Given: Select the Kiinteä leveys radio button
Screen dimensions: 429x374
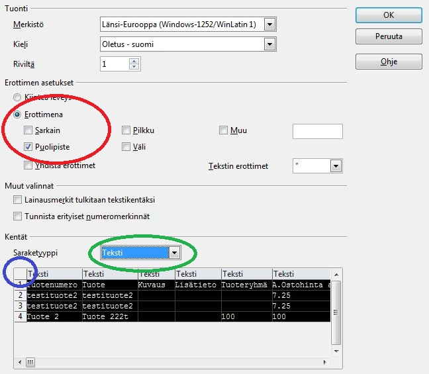Looking at the screenshot, I should [18, 97].
